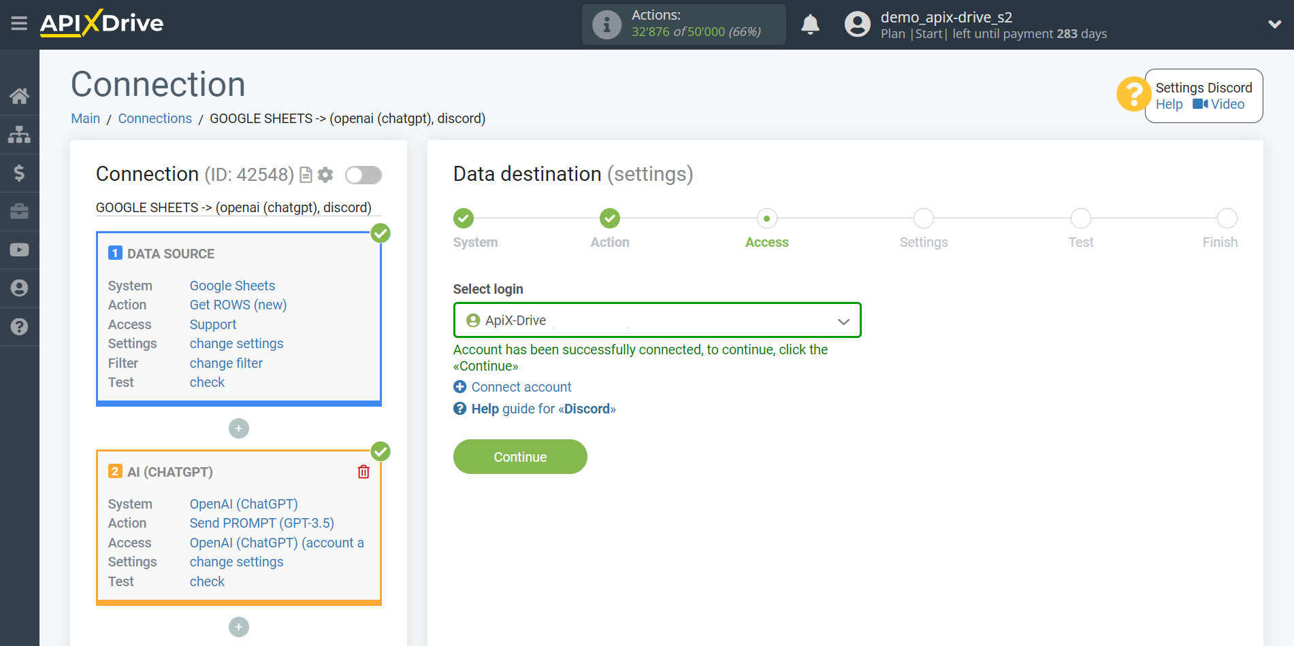The image size is (1294, 646).
Task: Go to the Settings step
Action: click(x=924, y=218)
